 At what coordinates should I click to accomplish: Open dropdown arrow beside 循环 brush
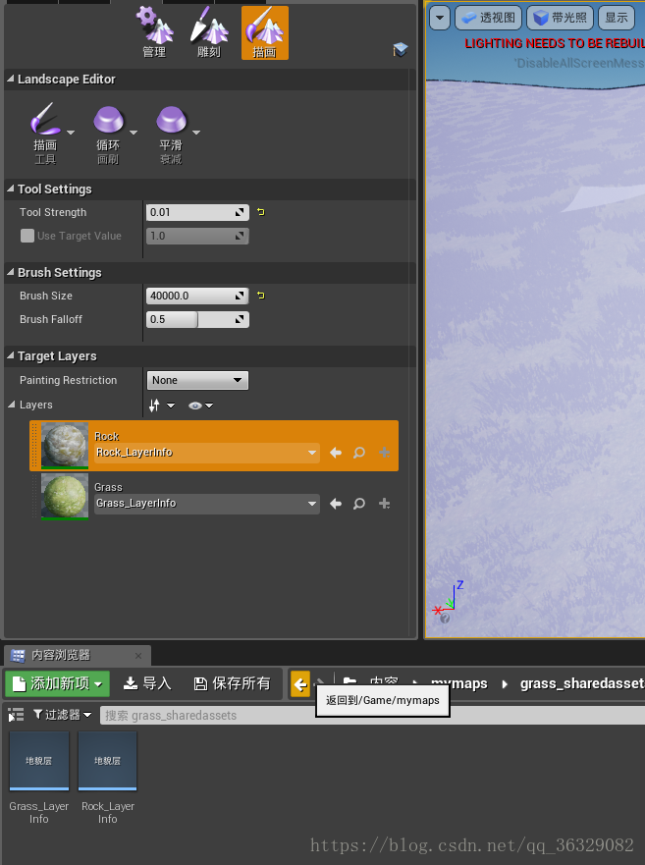pyautogui.click(x=133, y=133)
